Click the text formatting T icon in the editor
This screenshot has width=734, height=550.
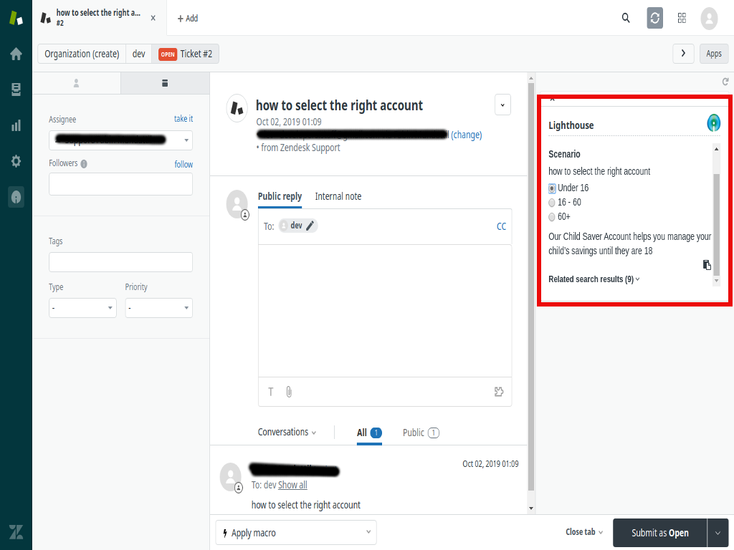[270, 392]
